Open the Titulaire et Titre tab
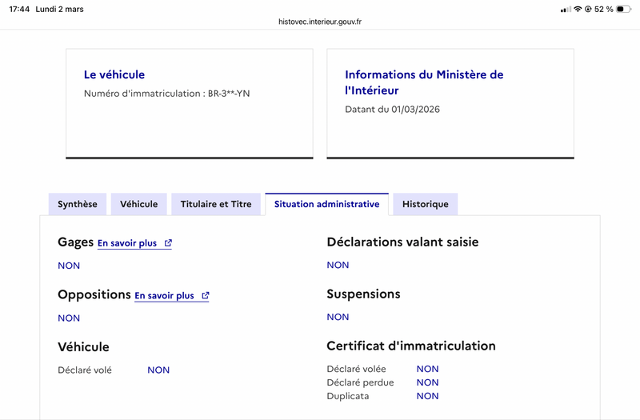640x420 pixels. click(x=216, y=204)
